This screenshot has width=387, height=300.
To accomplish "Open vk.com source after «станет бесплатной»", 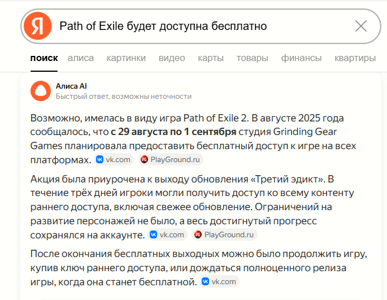I will [x=219, y=281].
